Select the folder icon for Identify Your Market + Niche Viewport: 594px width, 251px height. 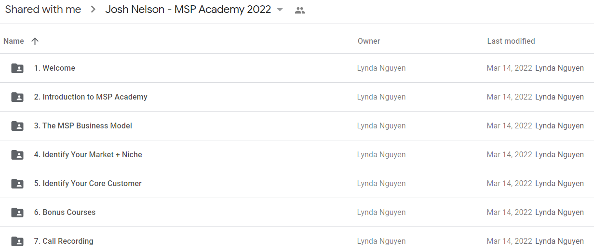click(17, 155)
